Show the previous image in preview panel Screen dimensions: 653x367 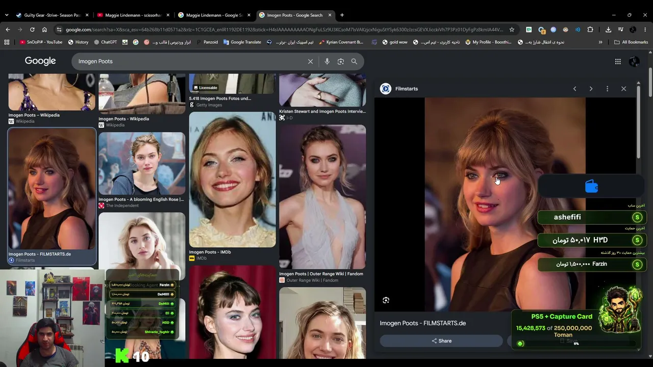[574, 89]
